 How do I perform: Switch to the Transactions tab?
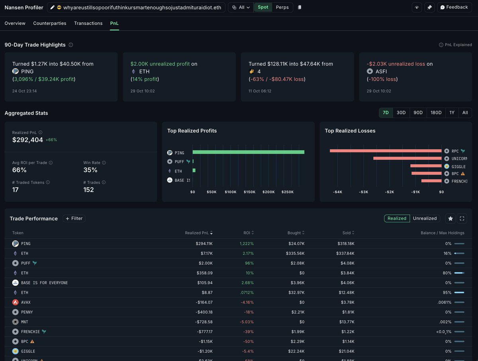[x=88, y=24]
